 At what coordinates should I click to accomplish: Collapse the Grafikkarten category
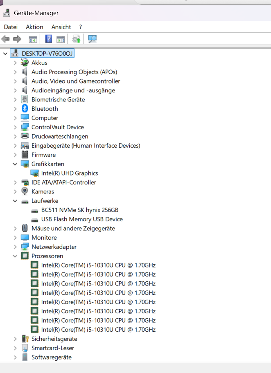point(15,164)
